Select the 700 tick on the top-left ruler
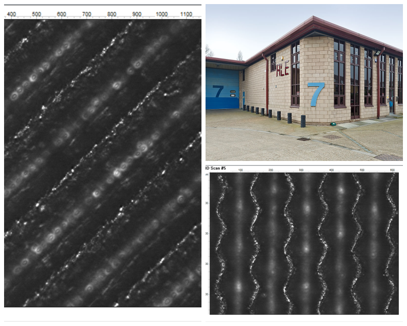Image resolution: width=407 pixels, height=326 pixels. (86, 14)
